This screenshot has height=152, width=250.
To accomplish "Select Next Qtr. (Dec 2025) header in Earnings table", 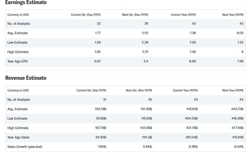I will tap(135, 15).
